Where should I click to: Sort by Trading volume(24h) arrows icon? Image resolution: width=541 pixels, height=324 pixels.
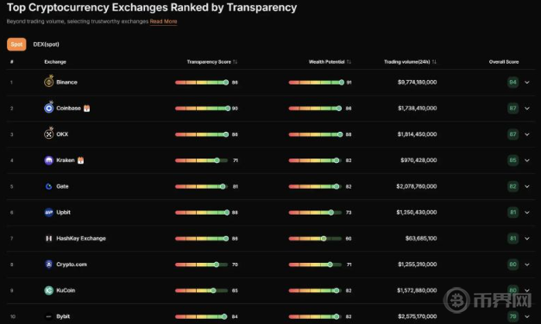click(434, 62)
